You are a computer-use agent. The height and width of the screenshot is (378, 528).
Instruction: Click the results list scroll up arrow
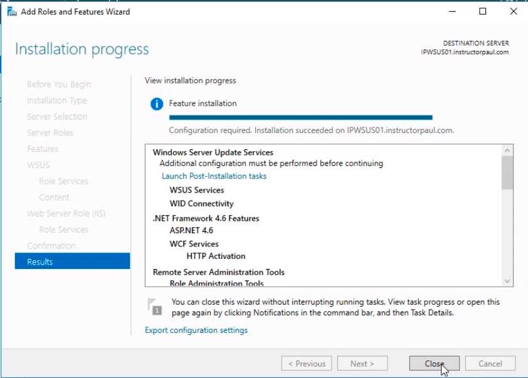507,151
